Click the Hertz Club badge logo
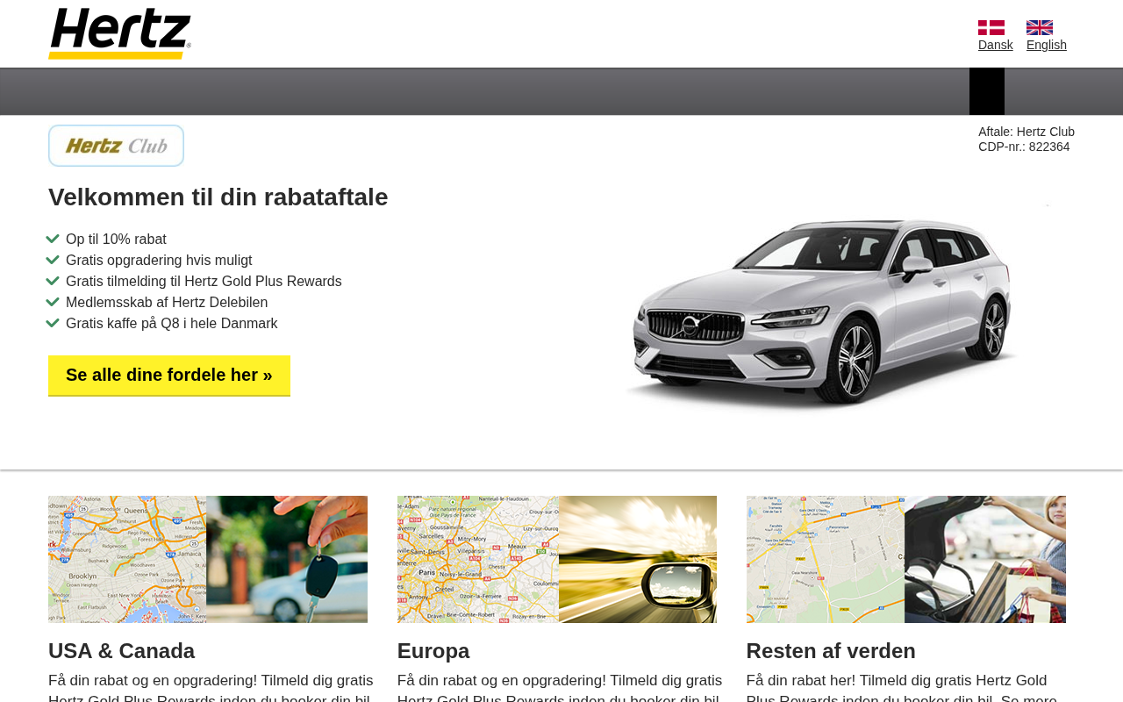Screen dimensions: 1123x702 point(116,146)
